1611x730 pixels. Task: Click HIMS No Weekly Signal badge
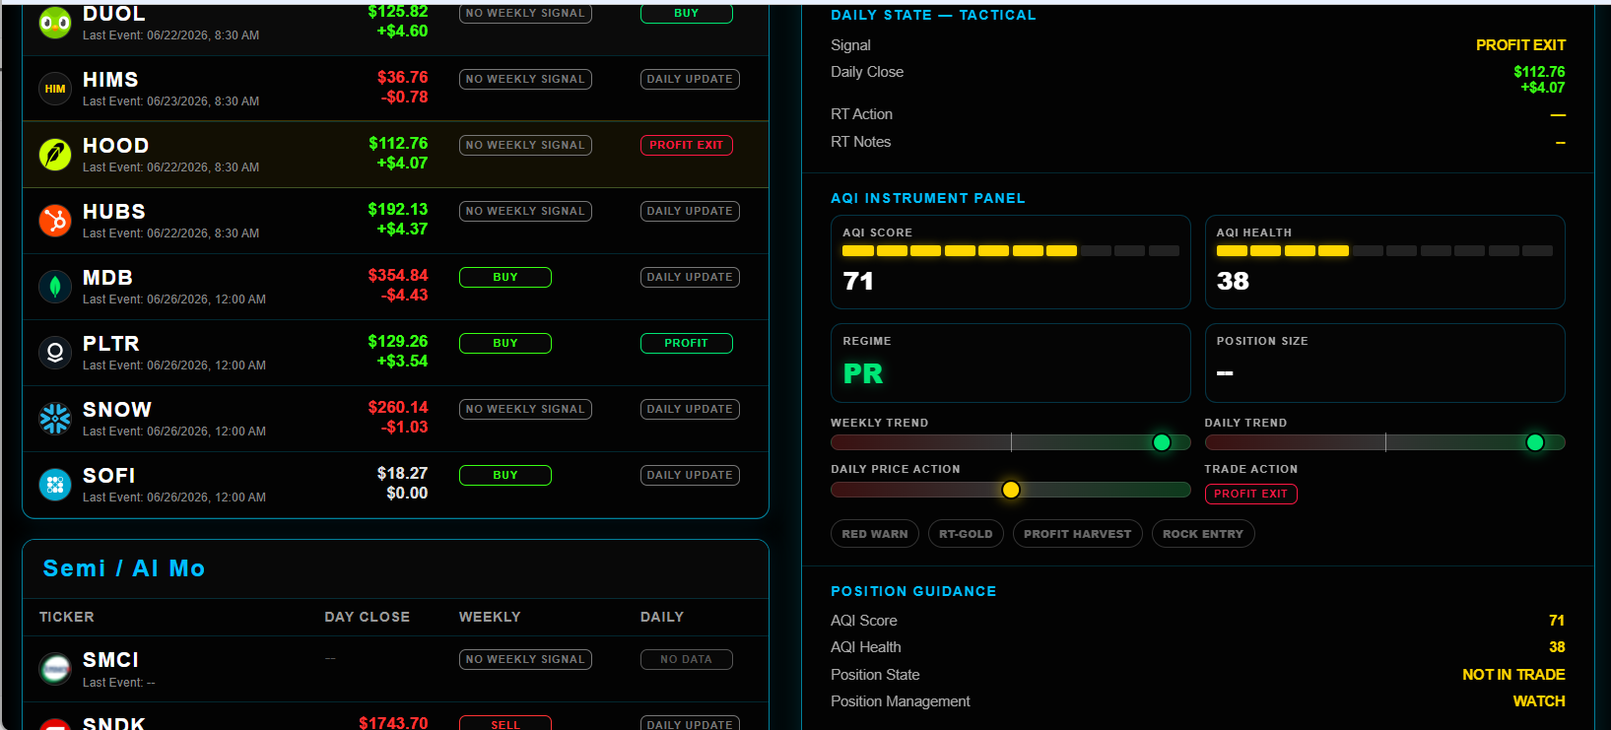coord(525,79)
